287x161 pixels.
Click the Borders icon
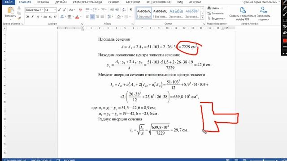point(126,17)
